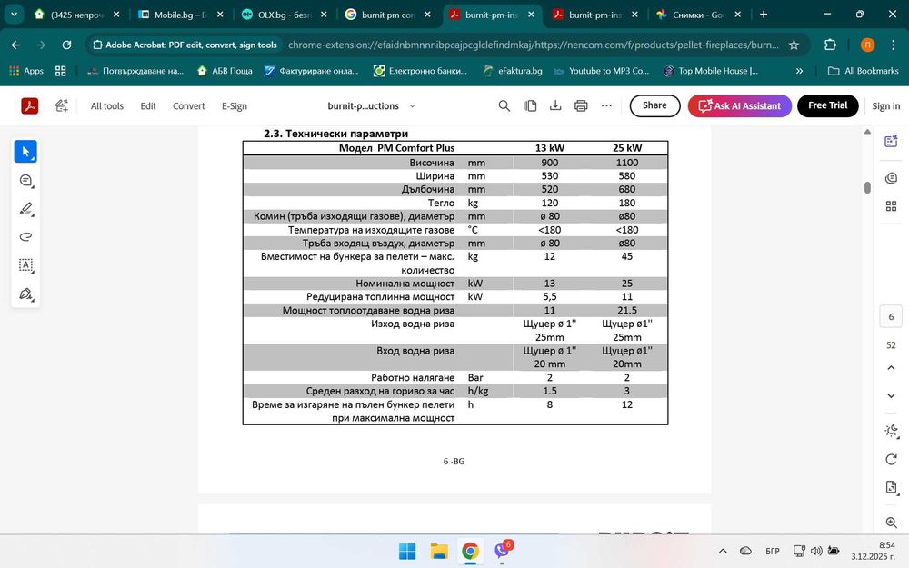Zoom in on the document
Screen dimensions: 909x568
(x=891, y=523)
